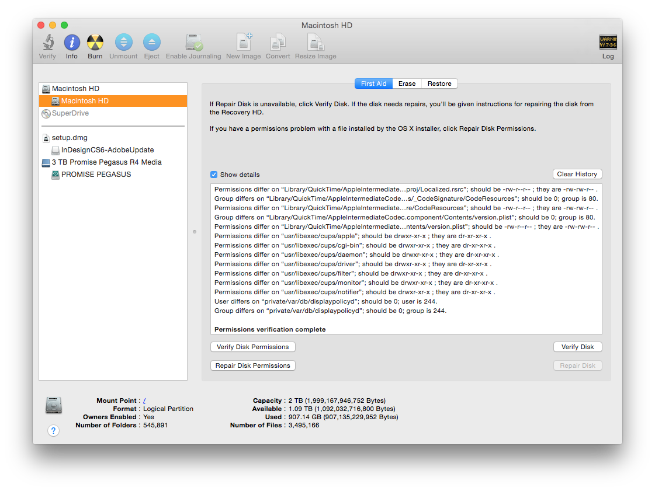Click 'User differs on private/var/db/displaypolicyd' line

click(x=326, y=301)
